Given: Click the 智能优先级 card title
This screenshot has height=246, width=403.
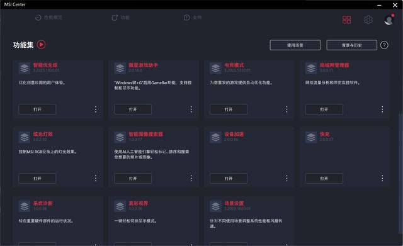Looking at the screenshot, I should [45, 65].
